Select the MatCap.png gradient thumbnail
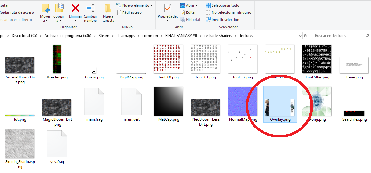This screenshot has width=371, height=173. pos(169,101)
